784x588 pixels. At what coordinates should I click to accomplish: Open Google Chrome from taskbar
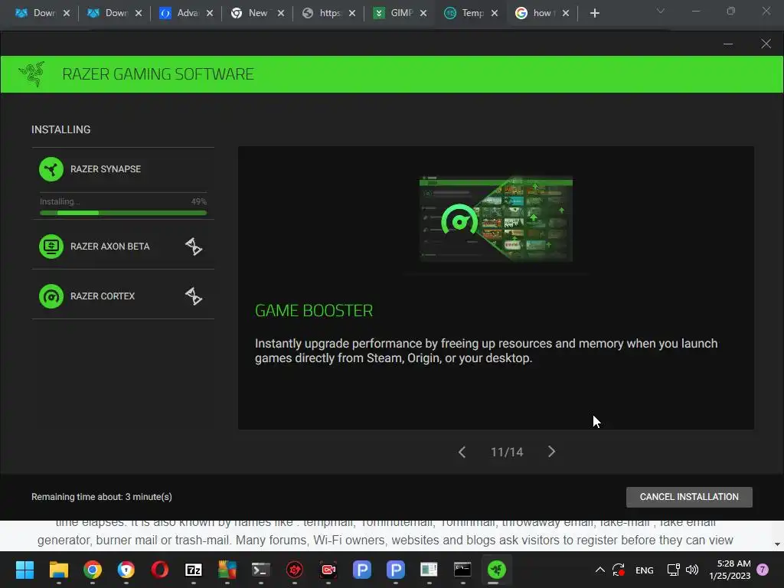click(93, 570)
